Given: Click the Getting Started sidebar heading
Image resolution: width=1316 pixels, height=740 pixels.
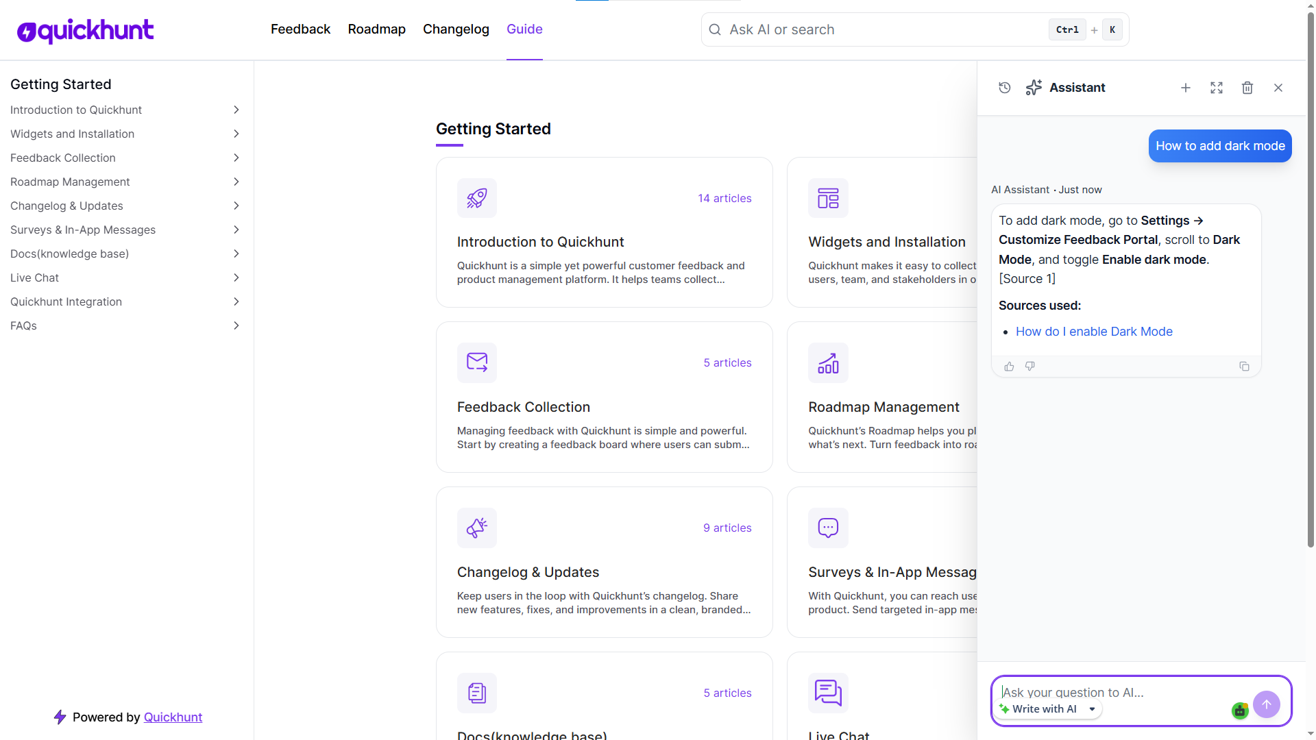Looking at the screenshot, I should click(60, 84).
